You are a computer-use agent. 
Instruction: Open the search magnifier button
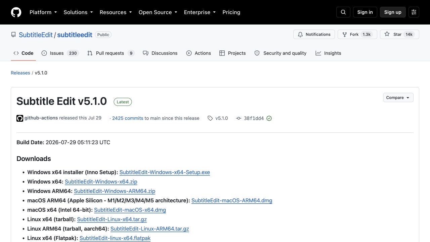pos(343,12)
